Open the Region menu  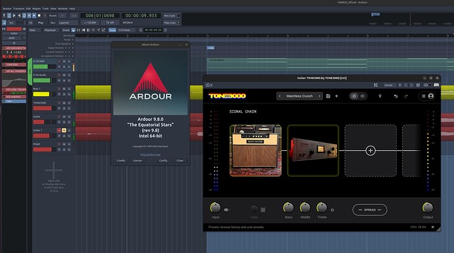coord(36,9)
